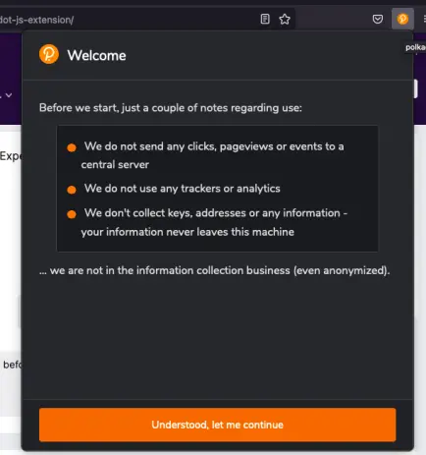The width and height of the screenshot is (426, 455).
Task: Click the 'central server' text line
Action: click(115, 164)
